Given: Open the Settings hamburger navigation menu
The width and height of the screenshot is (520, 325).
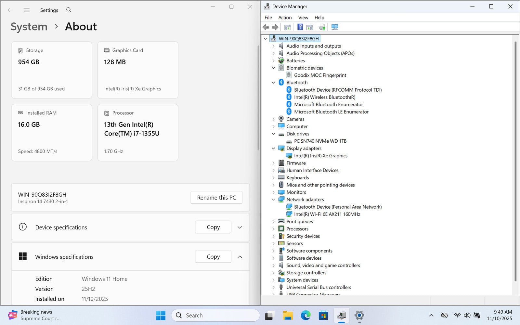Looking at the screenshot, I should tap(27, 10).
